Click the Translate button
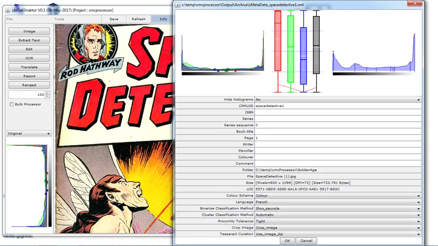This screenshot has width=438, height=246. pyautogui.click(x=29, y=67)
